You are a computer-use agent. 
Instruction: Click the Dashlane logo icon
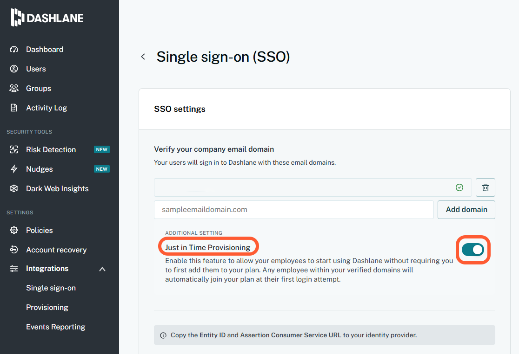point(17,18)
